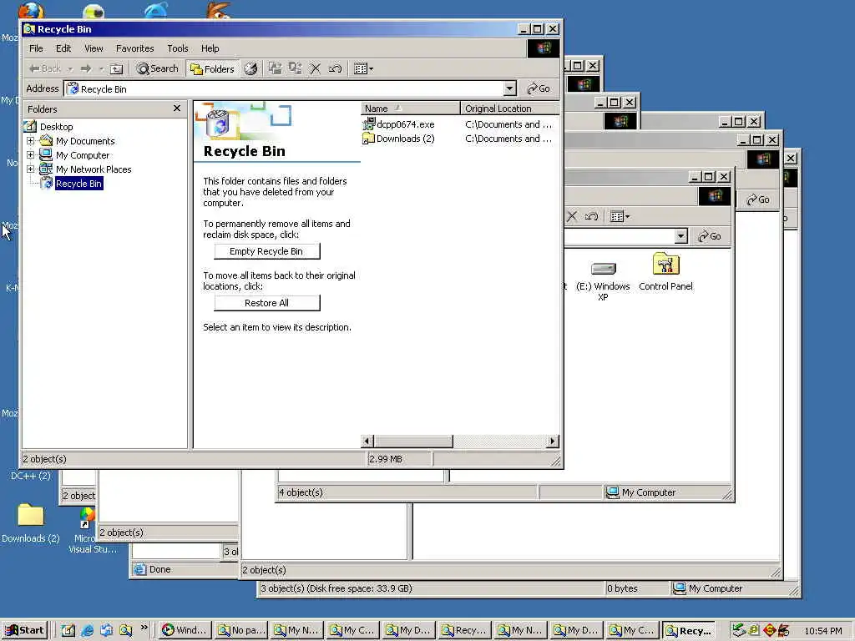
Task: Click the Copy To toolbar icon
Action: 295,68
